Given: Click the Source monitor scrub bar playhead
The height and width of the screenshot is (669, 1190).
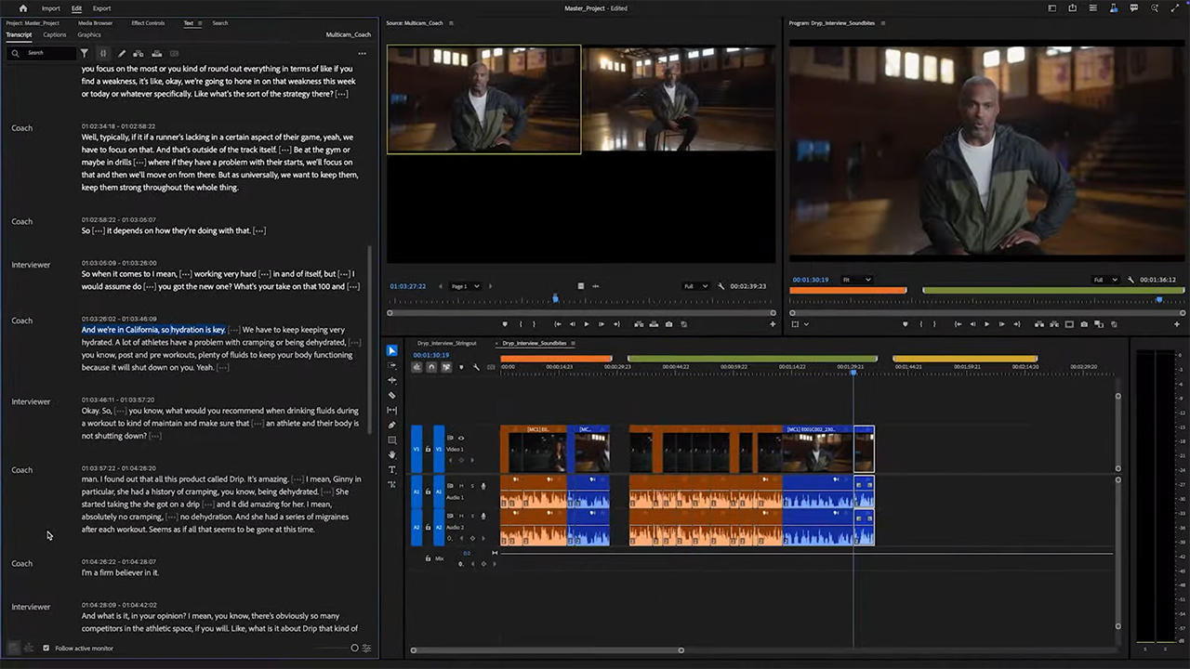Looking at the screenshot, I should (555, 298).
